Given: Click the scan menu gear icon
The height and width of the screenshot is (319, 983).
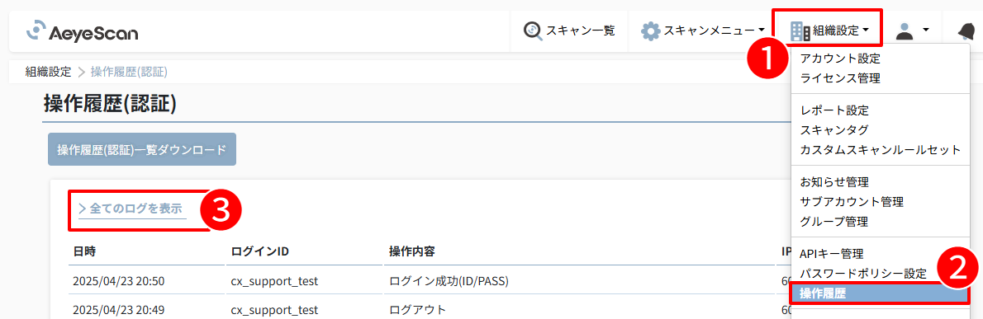Looking at the screenshot, I should 651,30.
